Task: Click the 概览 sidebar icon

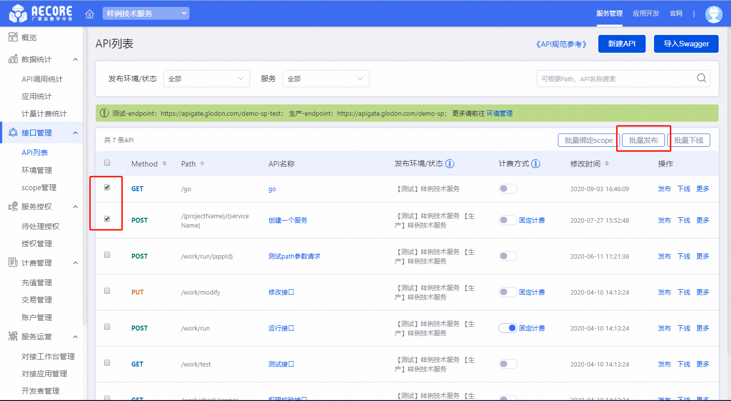Action: coord(13,37)
